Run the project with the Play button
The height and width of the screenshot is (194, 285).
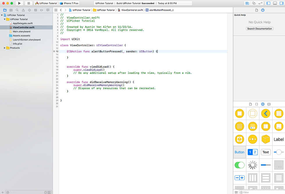(x=19, y=3)
